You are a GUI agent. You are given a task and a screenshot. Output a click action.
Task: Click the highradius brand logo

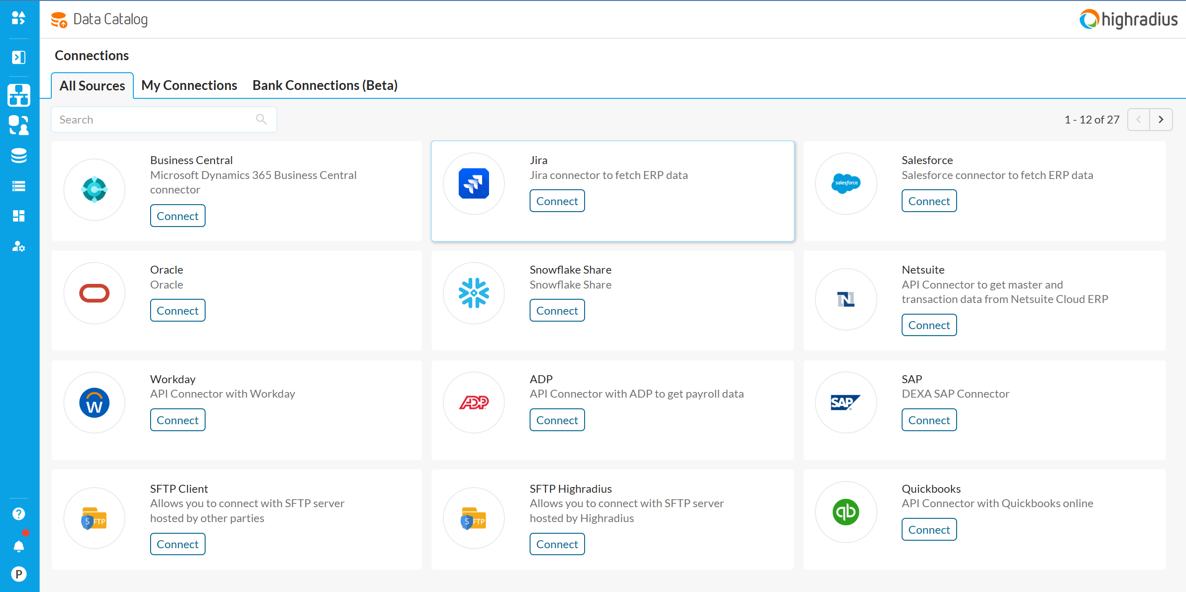point(1128,19)
